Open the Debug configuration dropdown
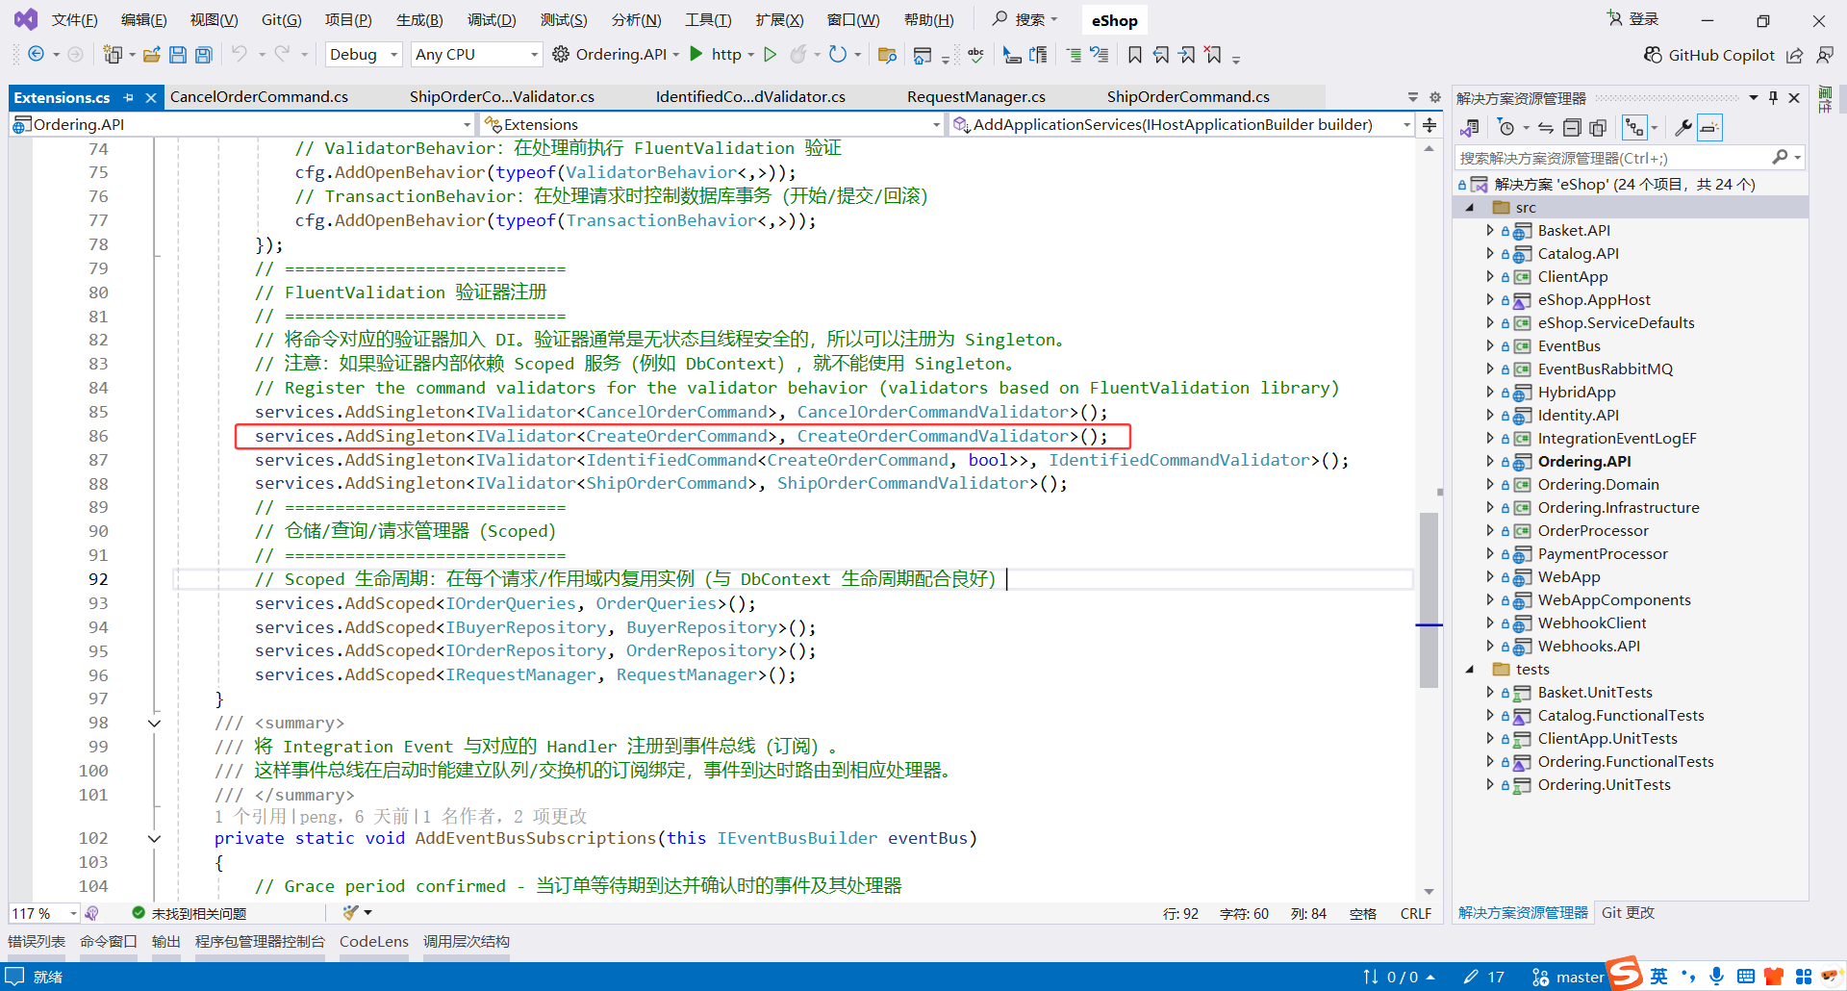Viewport: 1847px width, 991px height. [363, 55]
